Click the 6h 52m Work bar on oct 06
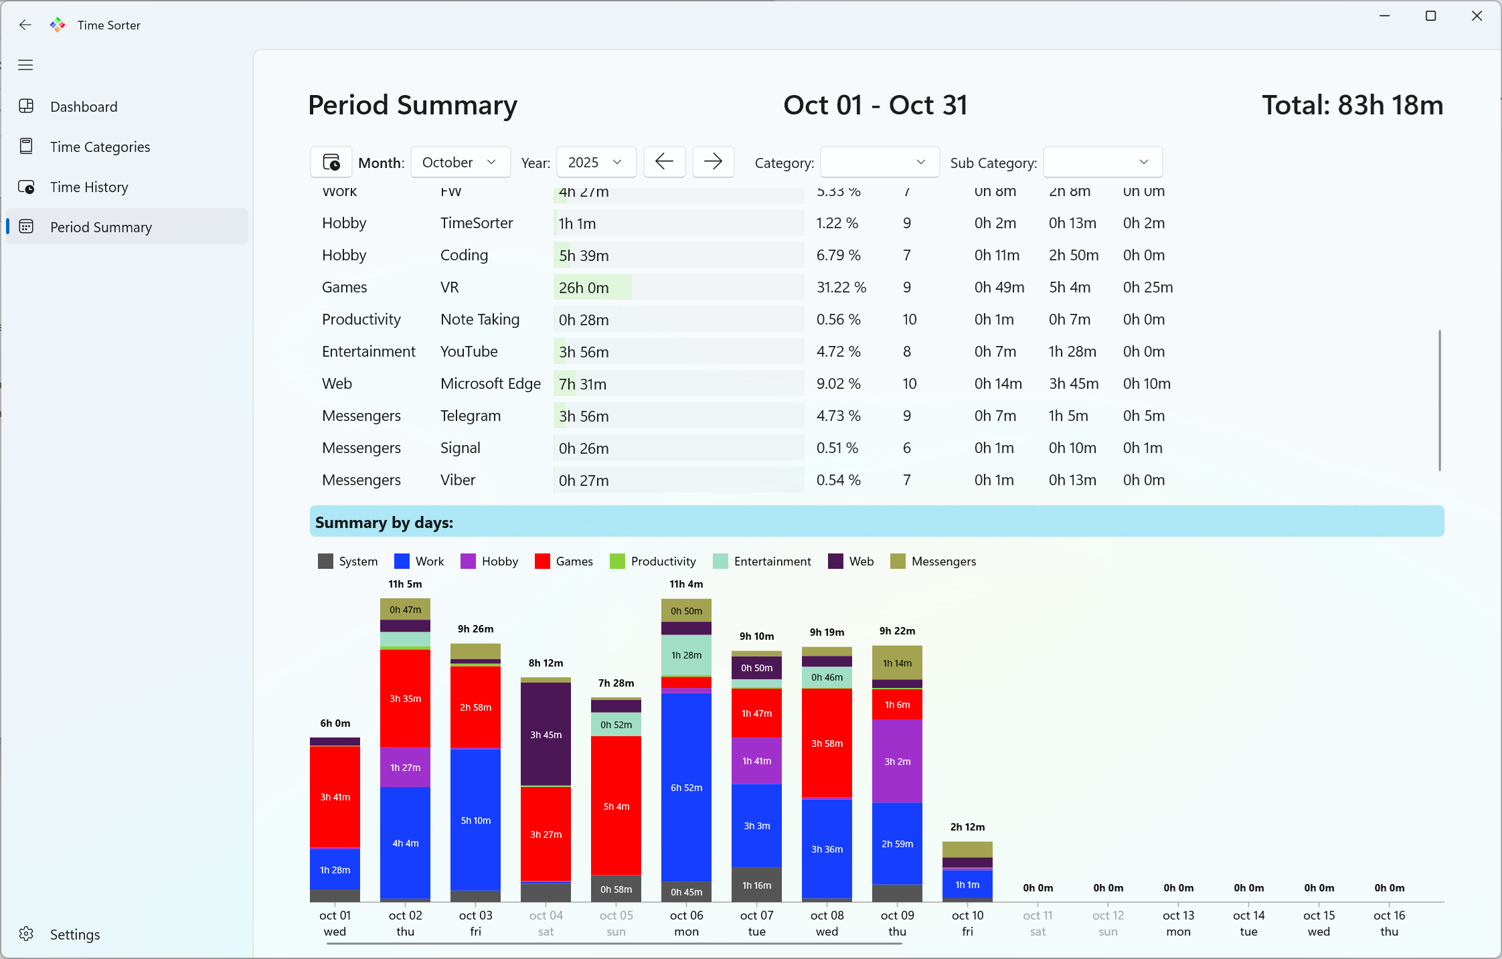 point(686,788)
